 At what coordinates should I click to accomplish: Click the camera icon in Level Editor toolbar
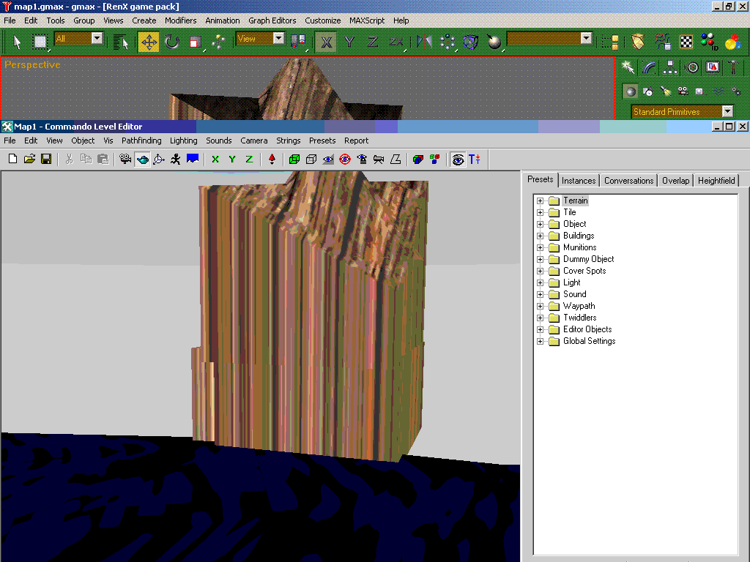126,159
